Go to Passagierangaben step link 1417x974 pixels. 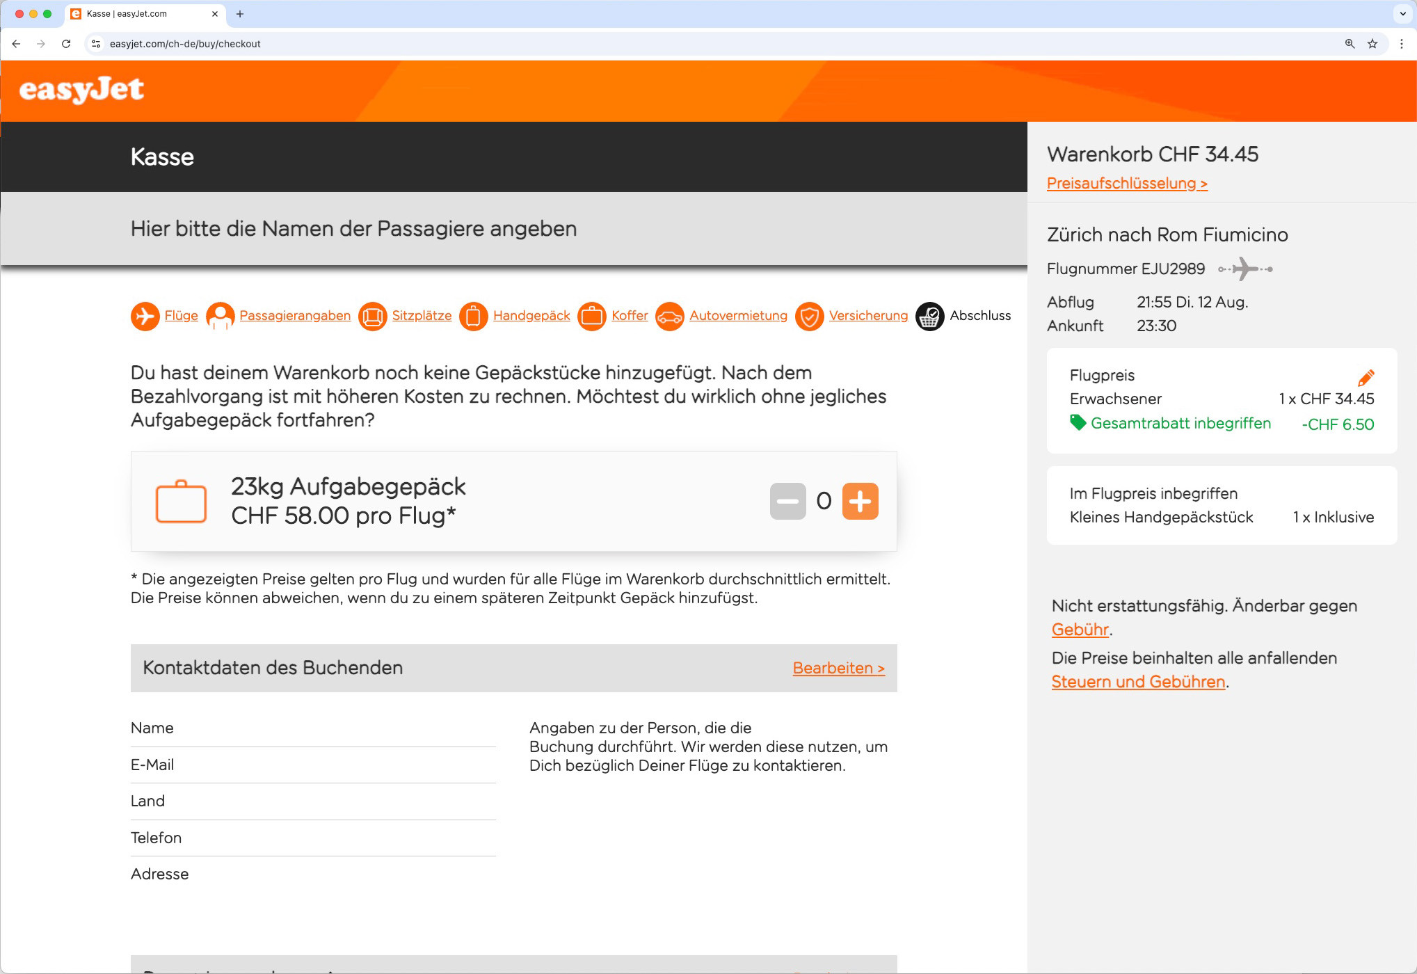point(295,316)
